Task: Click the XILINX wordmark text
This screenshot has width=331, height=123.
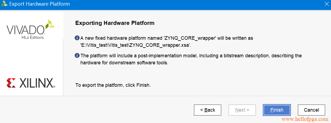Action: [37, 83]
